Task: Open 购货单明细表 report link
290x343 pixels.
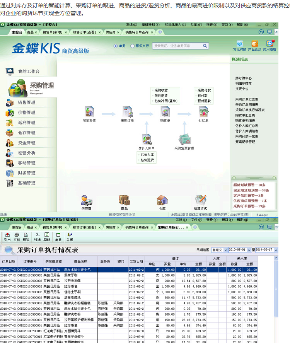Action: point(245,121)
